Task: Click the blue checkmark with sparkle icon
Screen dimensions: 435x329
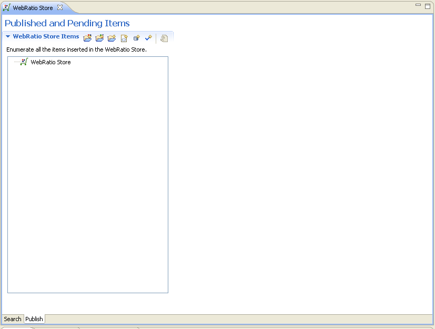Action: 149,38
